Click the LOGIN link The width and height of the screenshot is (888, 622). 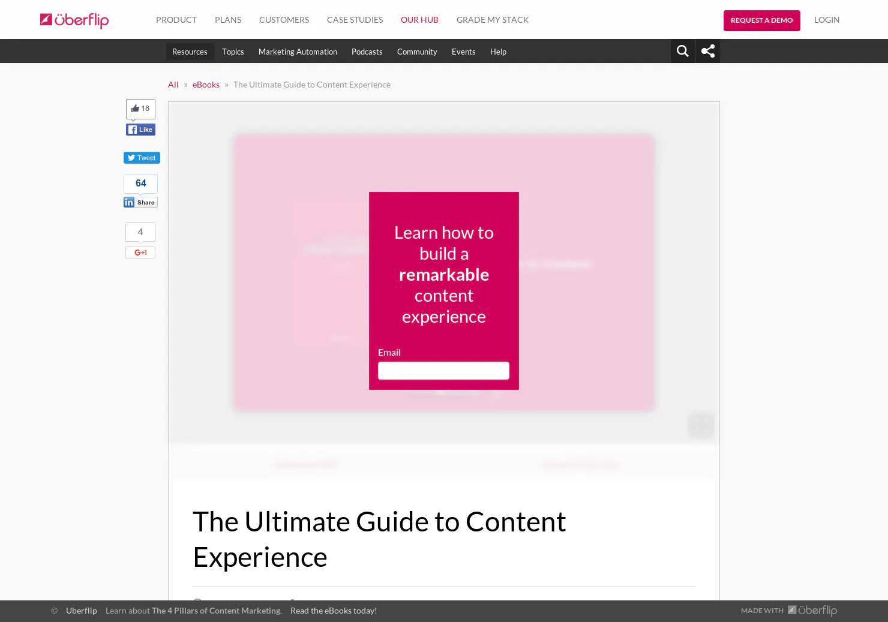[x=827, y=20]
